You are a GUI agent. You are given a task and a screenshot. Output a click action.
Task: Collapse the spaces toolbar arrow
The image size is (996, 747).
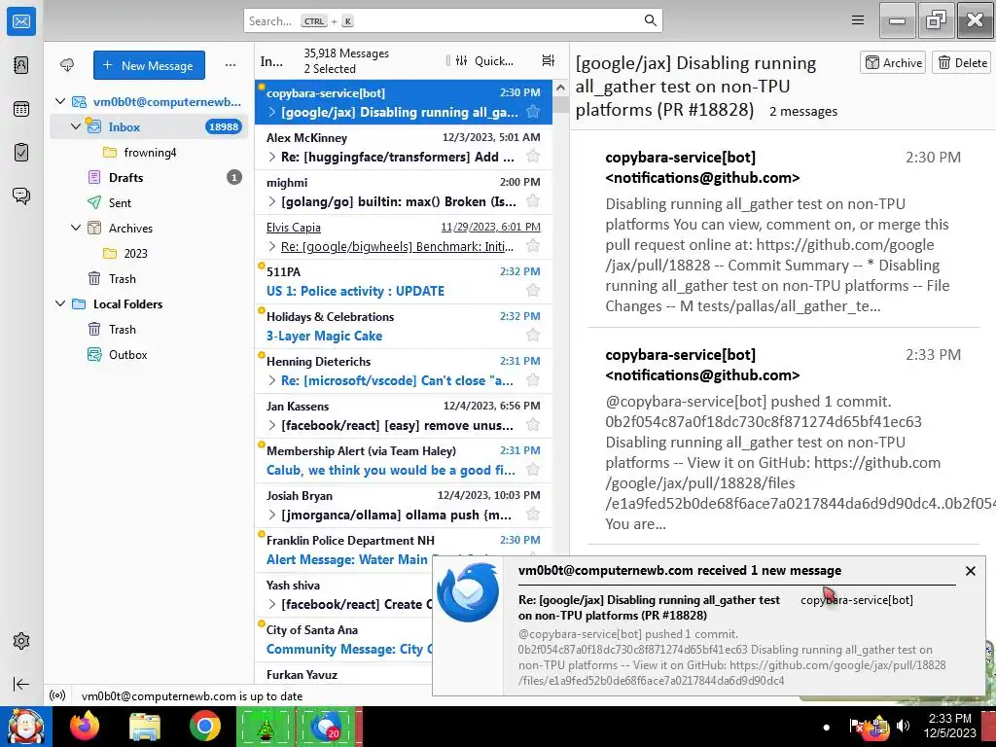(21, 684)
